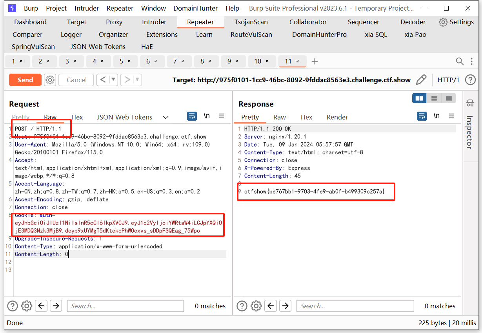Click the pencil icon to edit target
Screen dimensions: 482x333
click(421, 80)
